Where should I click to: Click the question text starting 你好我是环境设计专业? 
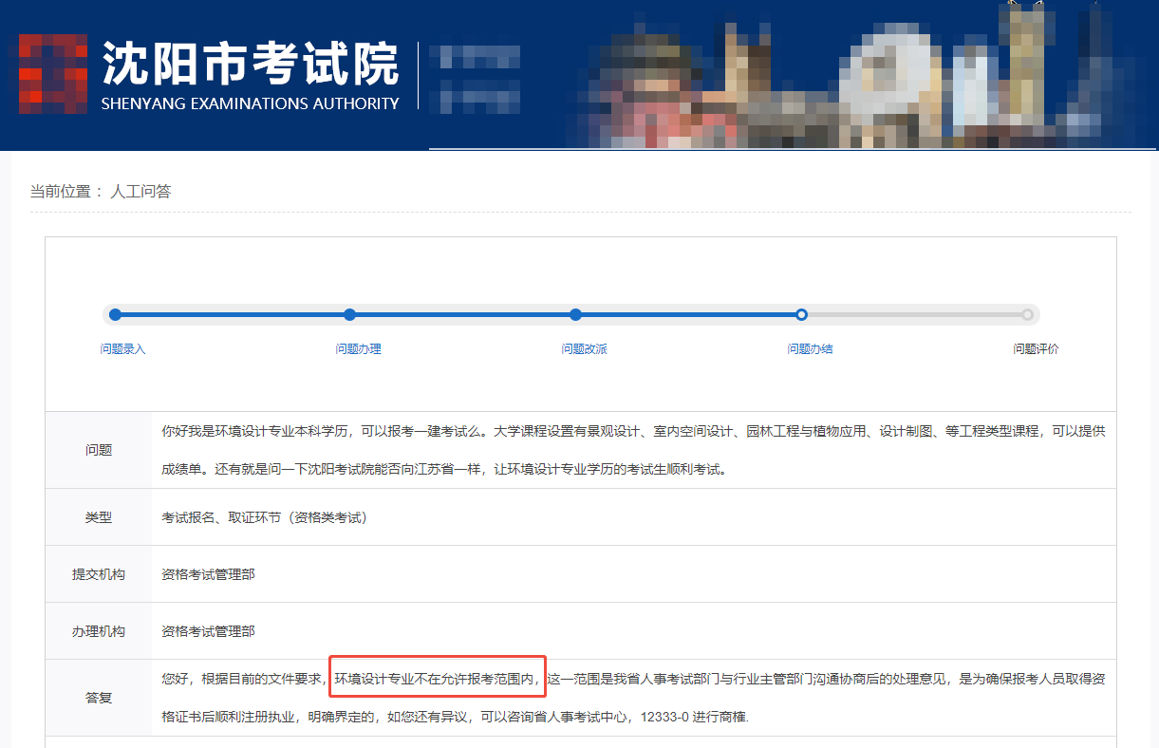click(633, 450)
